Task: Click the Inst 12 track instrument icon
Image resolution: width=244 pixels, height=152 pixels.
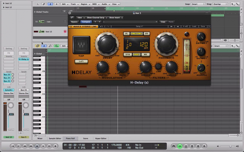Action: [41, 31]
